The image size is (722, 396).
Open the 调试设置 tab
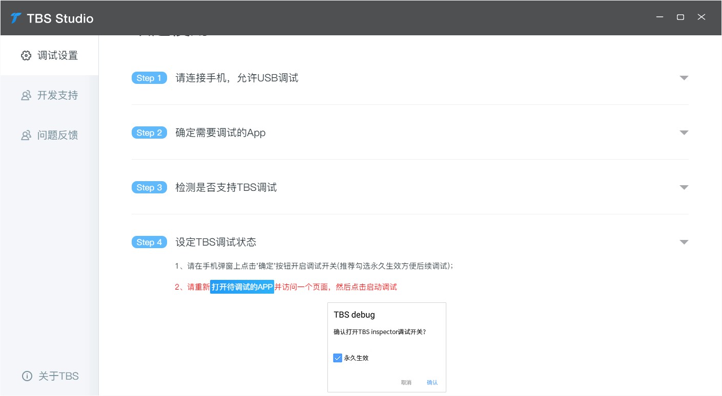click(49, 55)
